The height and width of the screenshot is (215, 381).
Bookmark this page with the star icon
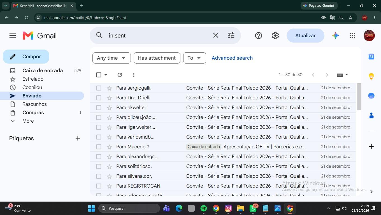[350, 18]
